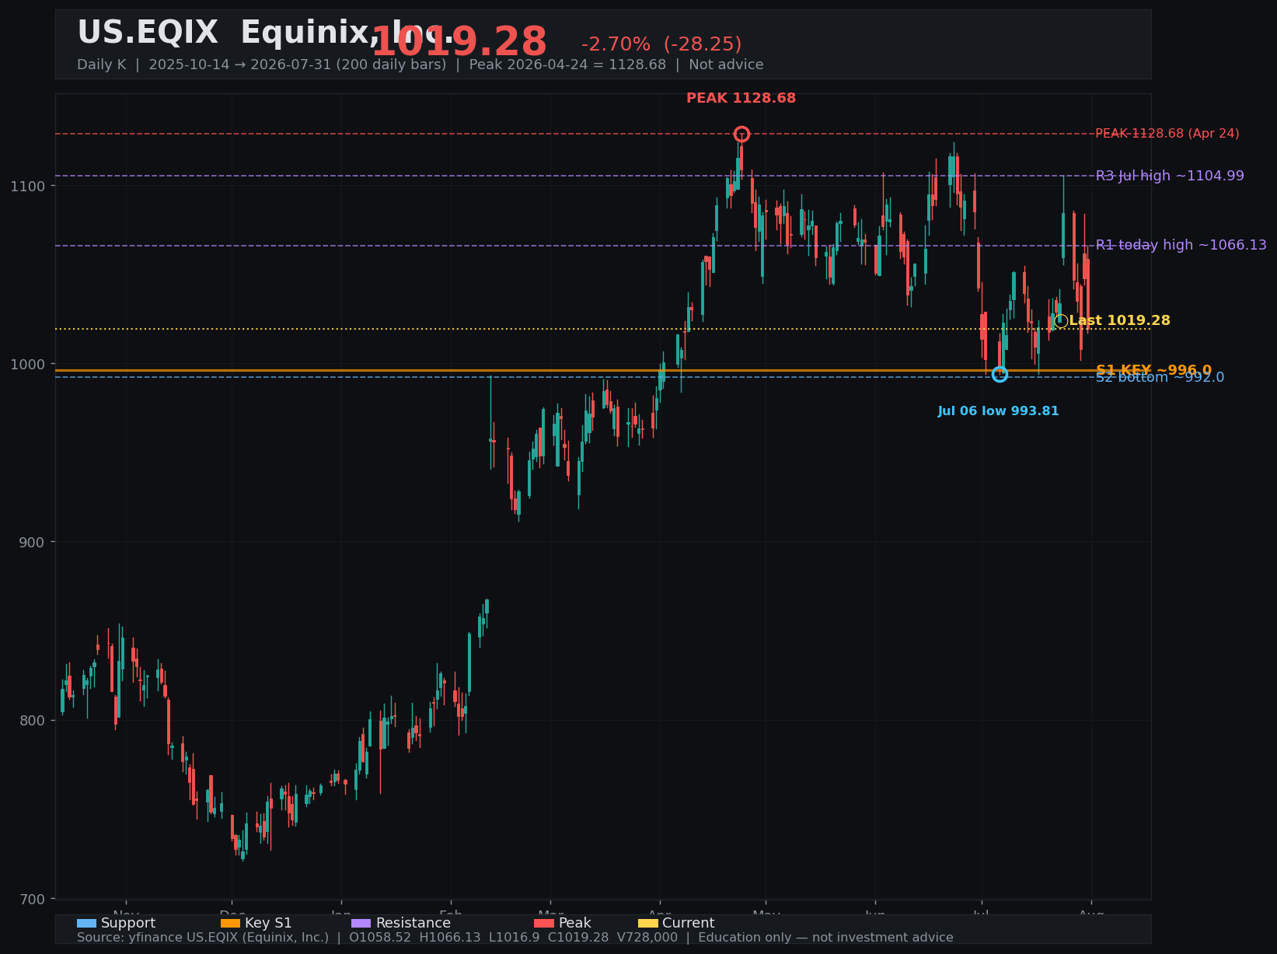Click the "R1 today high ~1066.13" label
This screenshot has height=954, width=1277.
[x=1181, y=245]
